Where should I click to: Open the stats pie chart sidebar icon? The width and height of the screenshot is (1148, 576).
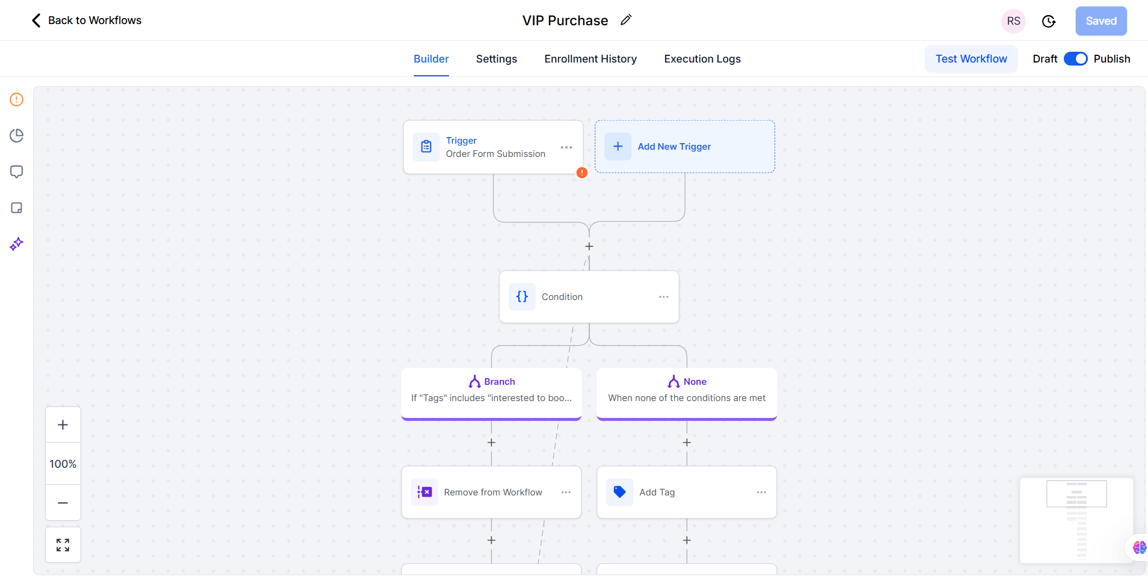tap(17, 136)
